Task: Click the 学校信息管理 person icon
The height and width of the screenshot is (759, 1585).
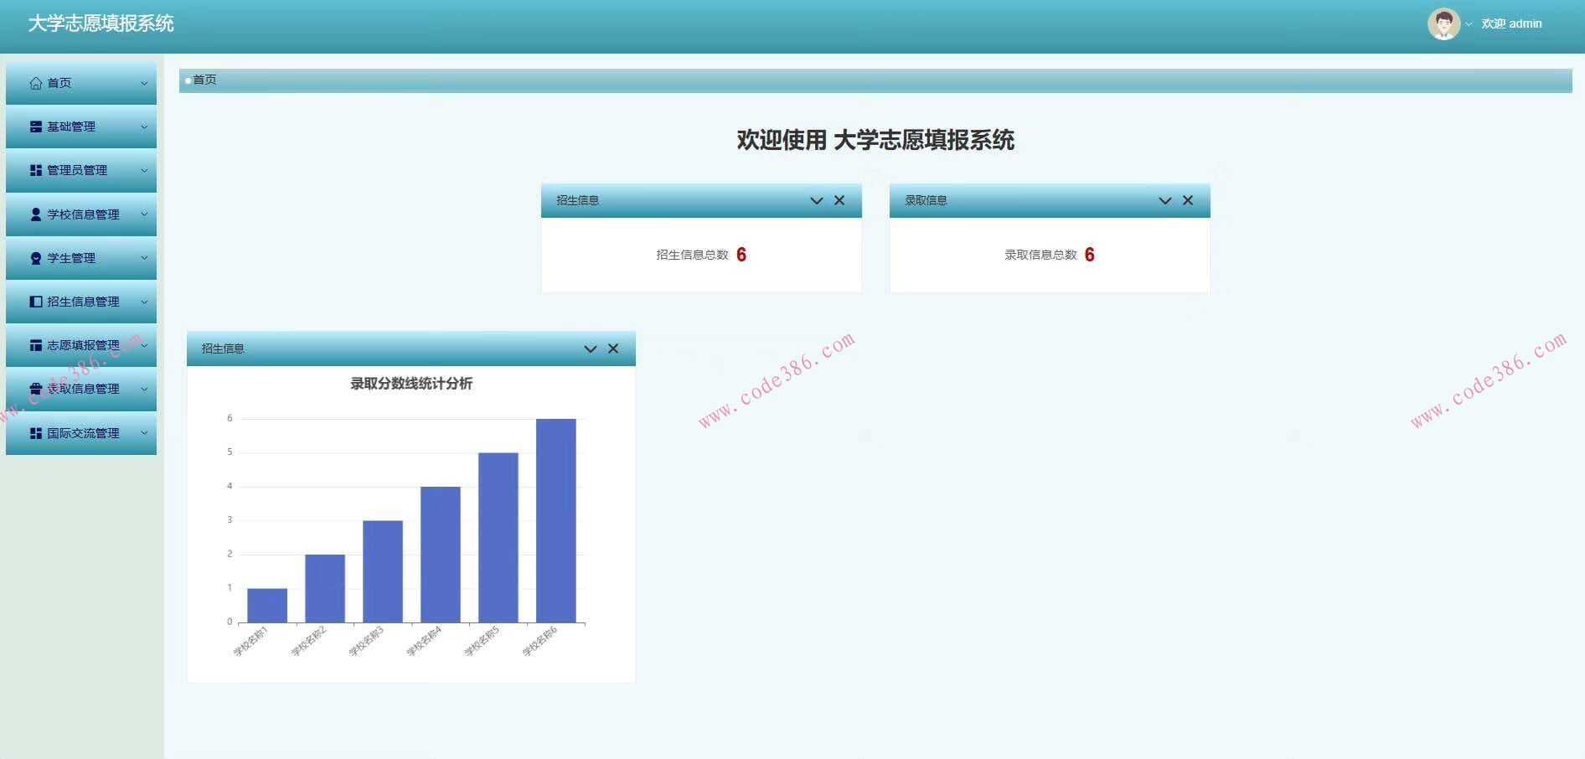Action: click(x=36, y=214)
